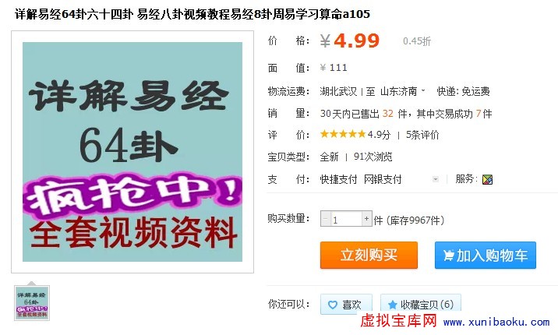Expand the payment methods dropdown arrow
The image size is (558, 335).
[435, 179]
